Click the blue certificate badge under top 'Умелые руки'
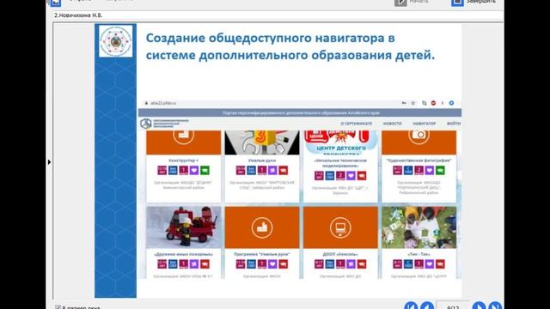 click(x=251, y=170)
